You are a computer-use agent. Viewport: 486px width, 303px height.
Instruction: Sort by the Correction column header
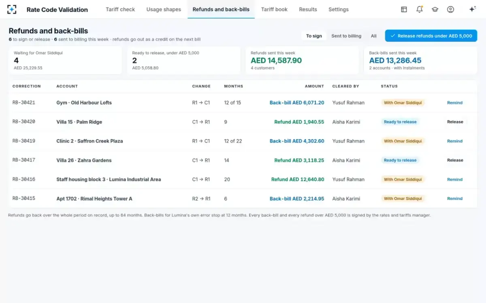[26, 86]
